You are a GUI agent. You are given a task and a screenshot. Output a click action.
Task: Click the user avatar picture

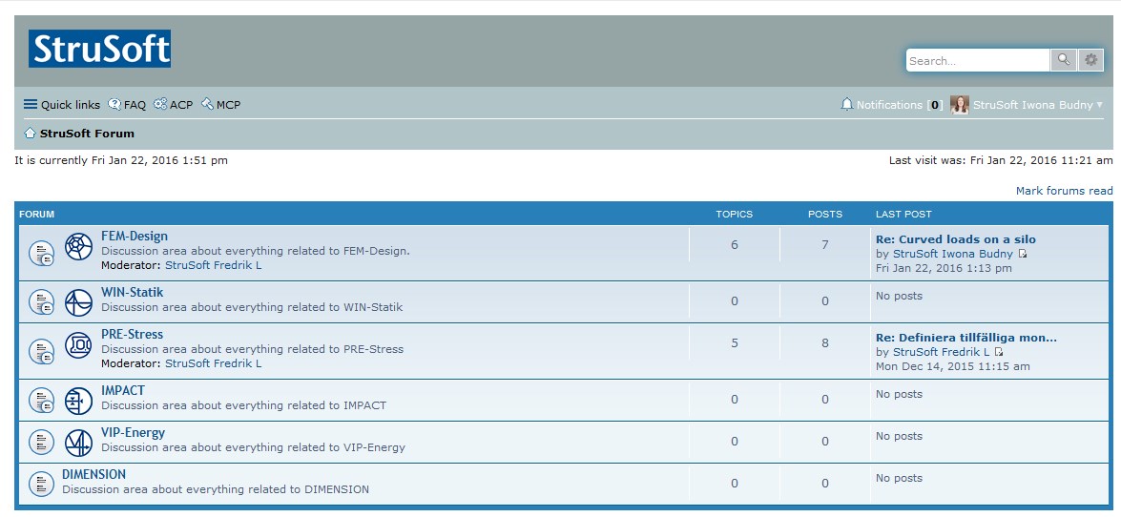[960, 104]
